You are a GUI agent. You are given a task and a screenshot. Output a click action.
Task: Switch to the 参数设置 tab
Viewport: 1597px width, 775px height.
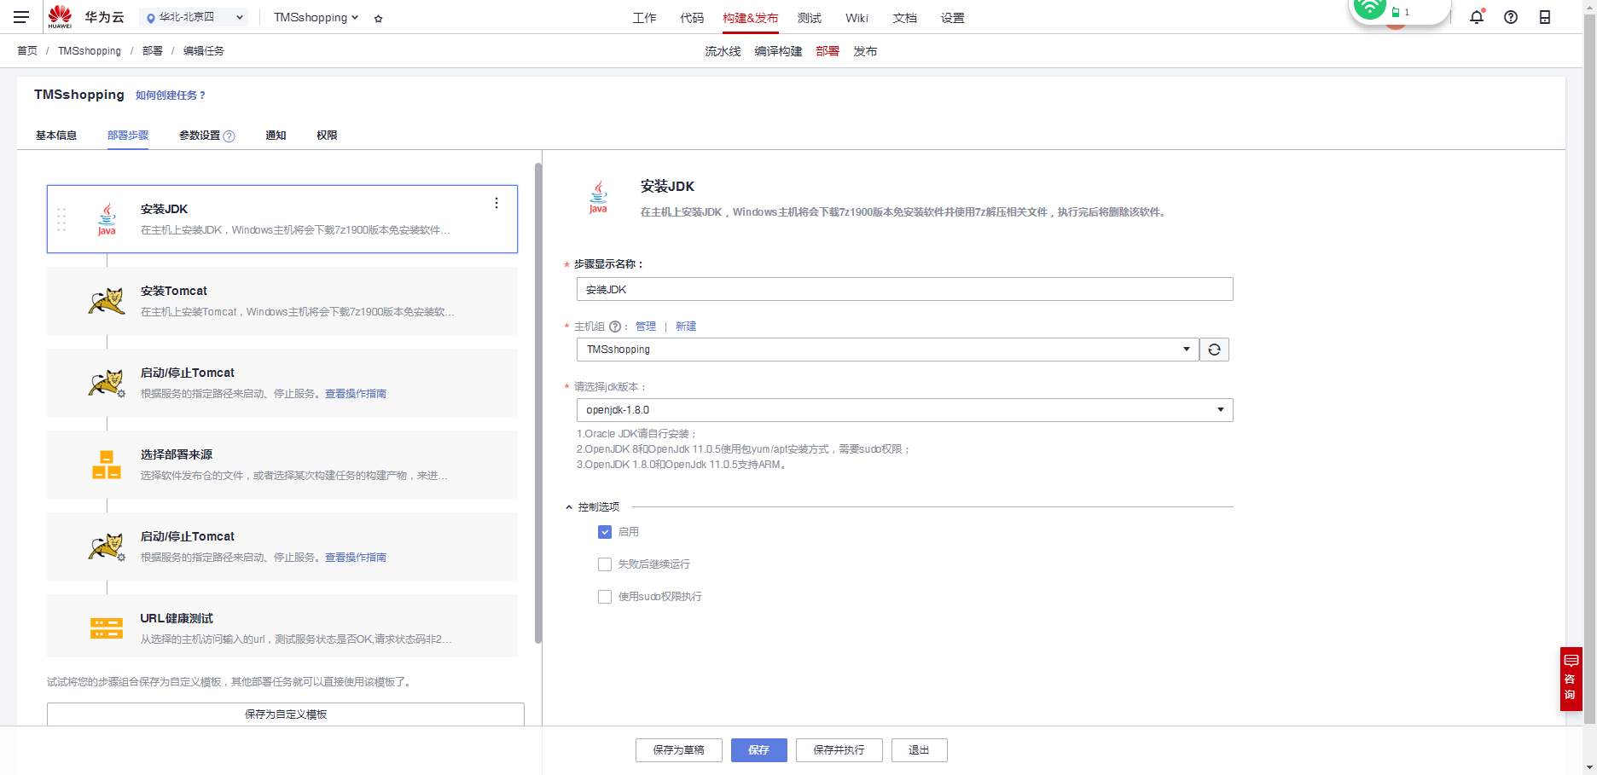(200, 136)
